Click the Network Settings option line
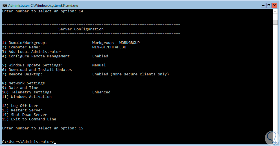 point(23,83)
